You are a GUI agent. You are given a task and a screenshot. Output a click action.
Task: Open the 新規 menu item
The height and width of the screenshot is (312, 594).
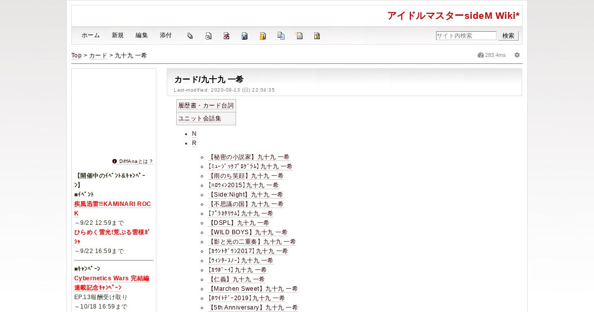point(118,36)
